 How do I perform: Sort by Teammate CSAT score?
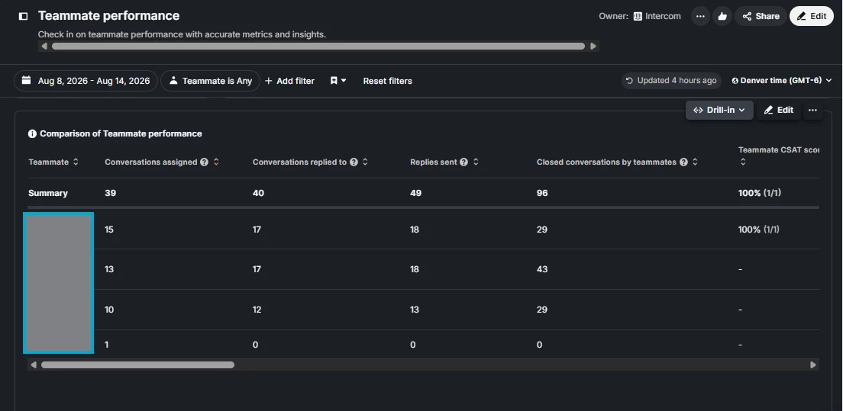pos(743,162)
